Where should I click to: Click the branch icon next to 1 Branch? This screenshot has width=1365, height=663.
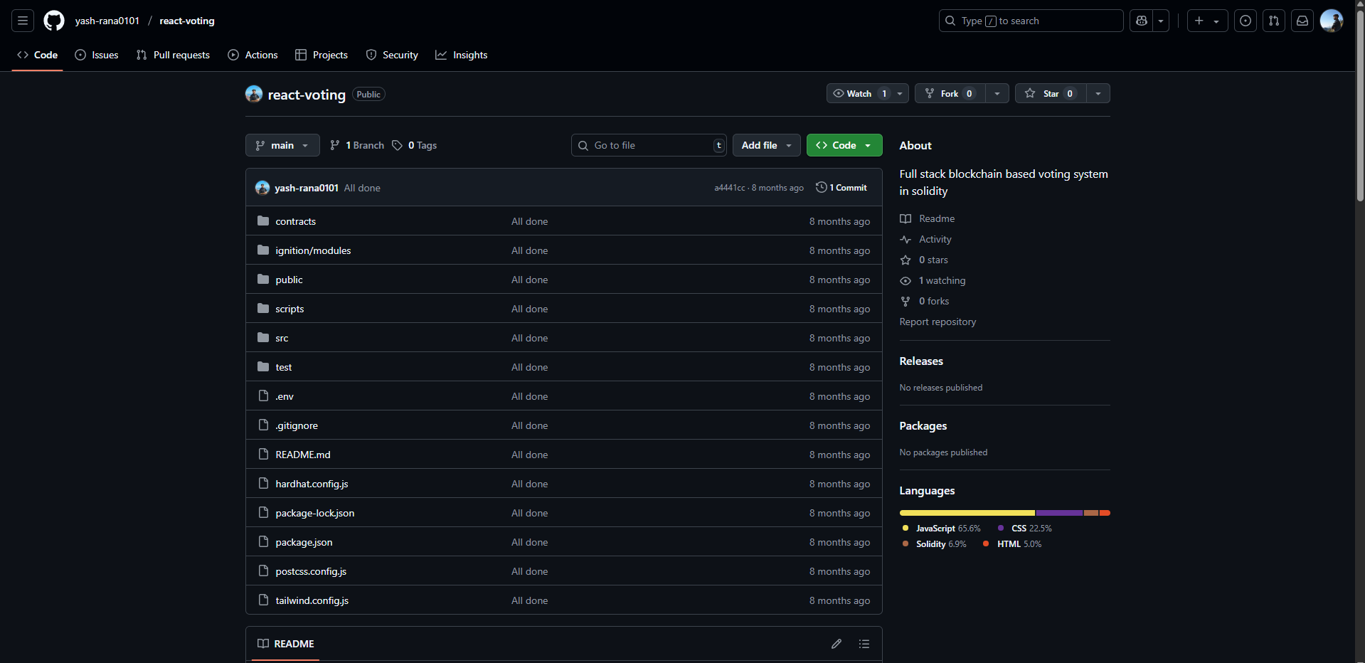point(335,145)
